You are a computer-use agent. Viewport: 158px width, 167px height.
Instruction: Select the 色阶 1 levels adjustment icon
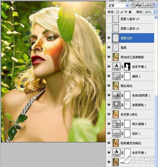[x=116, y=133]
